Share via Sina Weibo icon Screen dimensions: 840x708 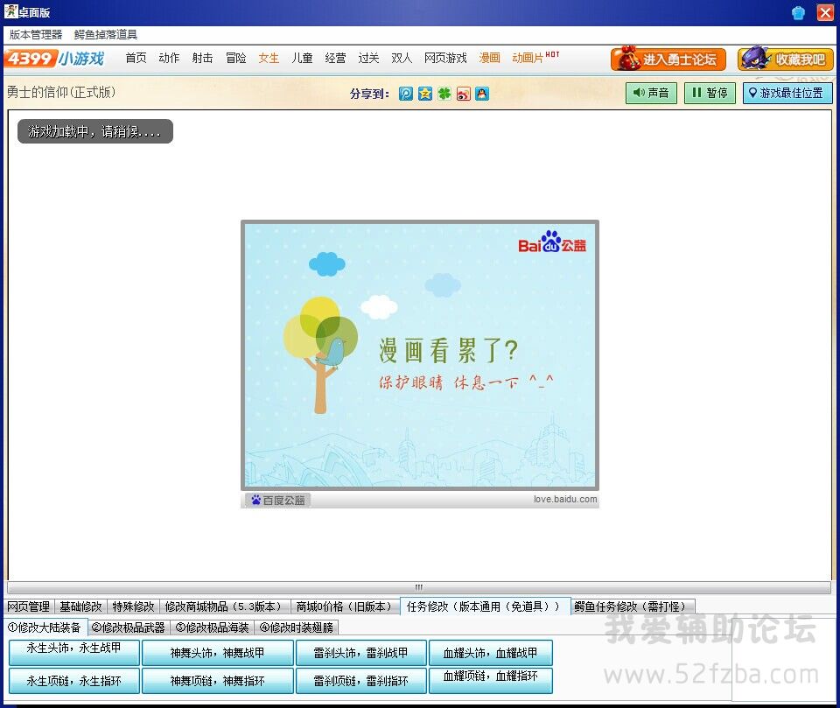tap(464, 94)
